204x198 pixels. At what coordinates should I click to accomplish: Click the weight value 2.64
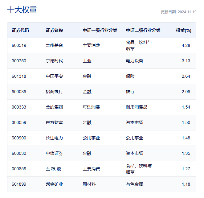point(186,76)
